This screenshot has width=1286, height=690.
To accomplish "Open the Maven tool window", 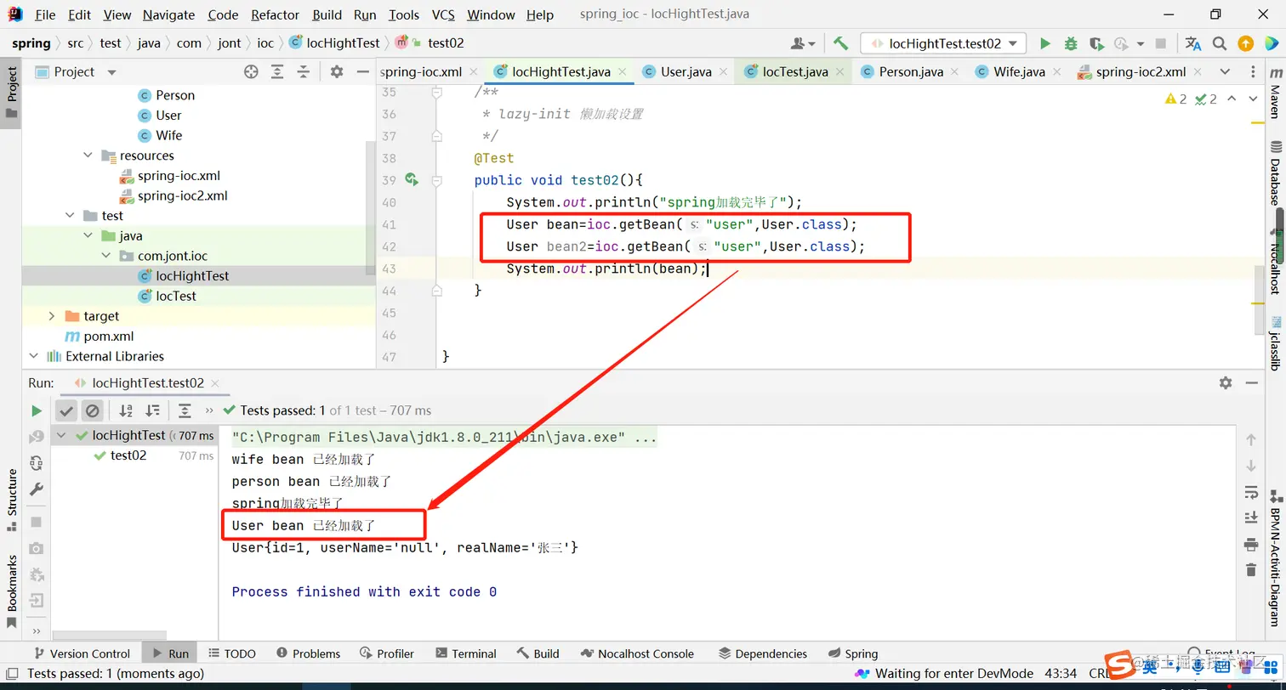I will (1275, 93).
